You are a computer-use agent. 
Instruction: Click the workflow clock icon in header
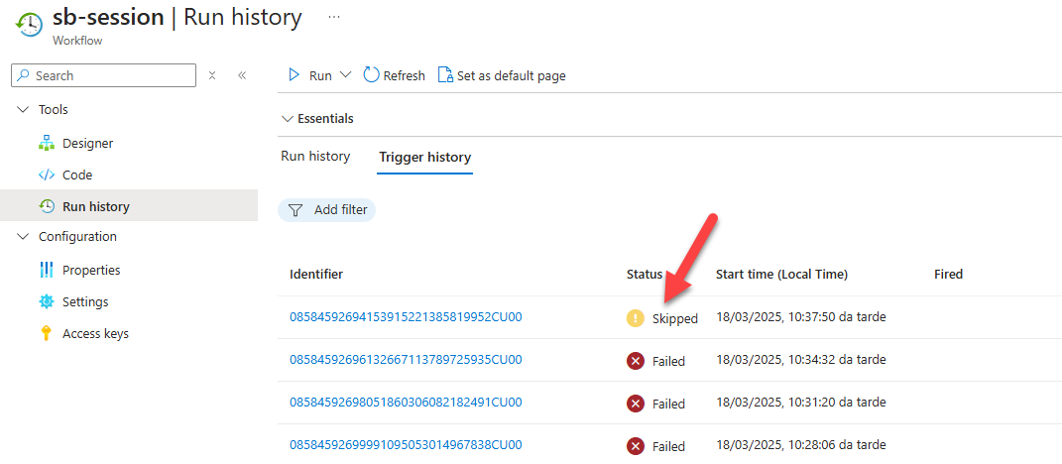click(28, 25)
